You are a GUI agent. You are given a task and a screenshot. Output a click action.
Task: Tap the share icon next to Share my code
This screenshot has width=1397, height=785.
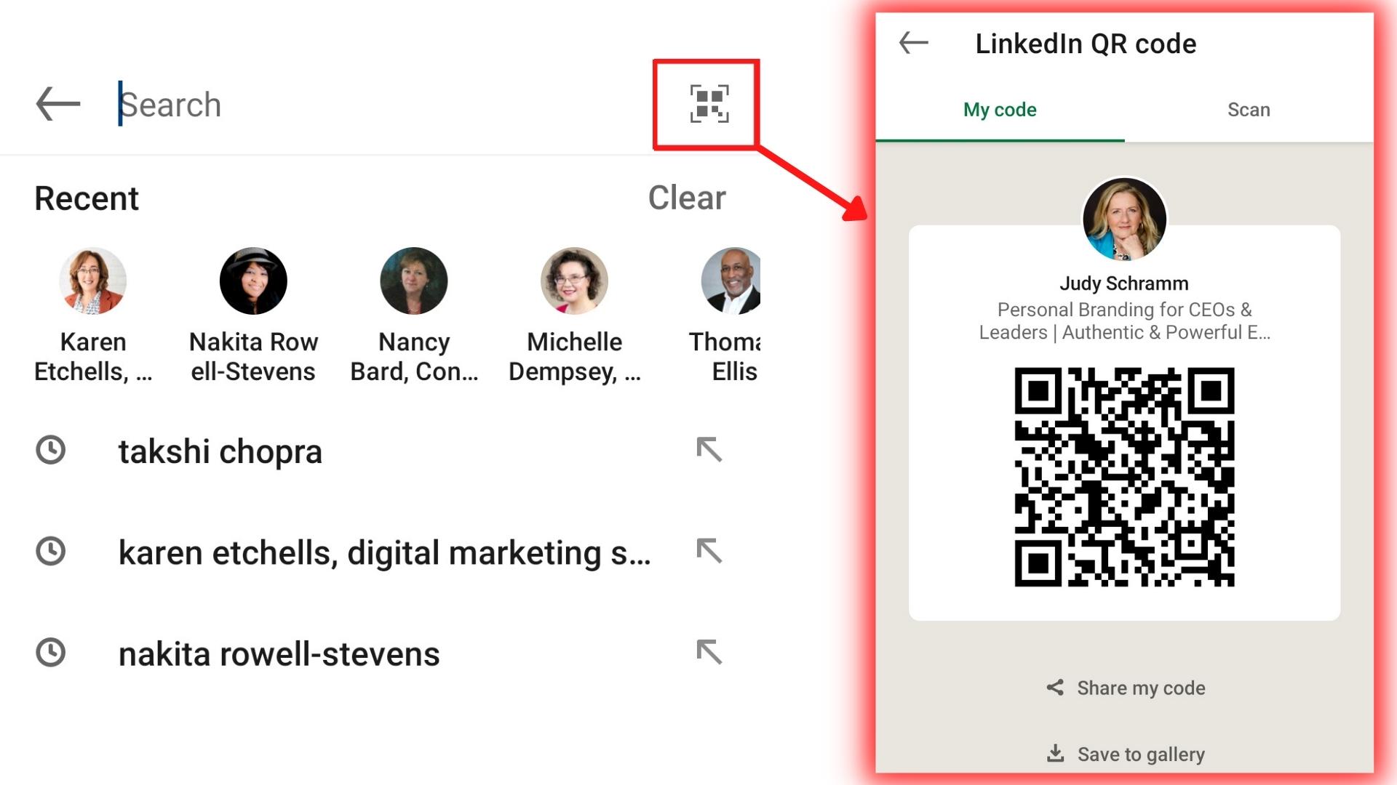1055,687
